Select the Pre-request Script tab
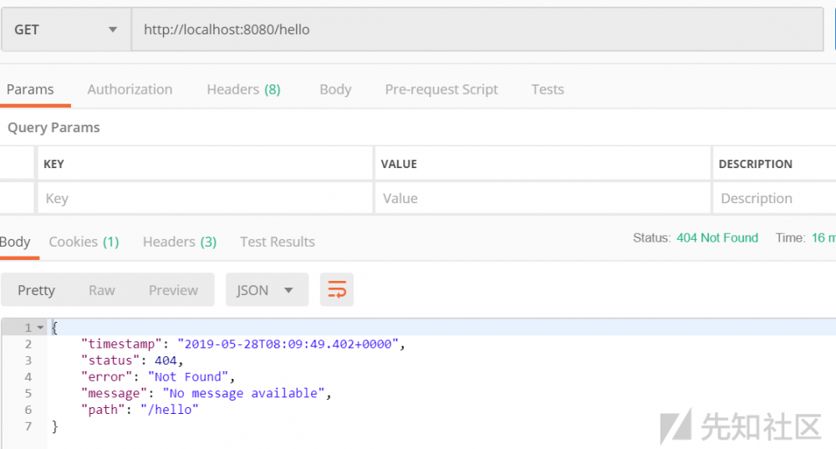Image resolution: width=836 pixels, height=449 pixels. (441, 89)
